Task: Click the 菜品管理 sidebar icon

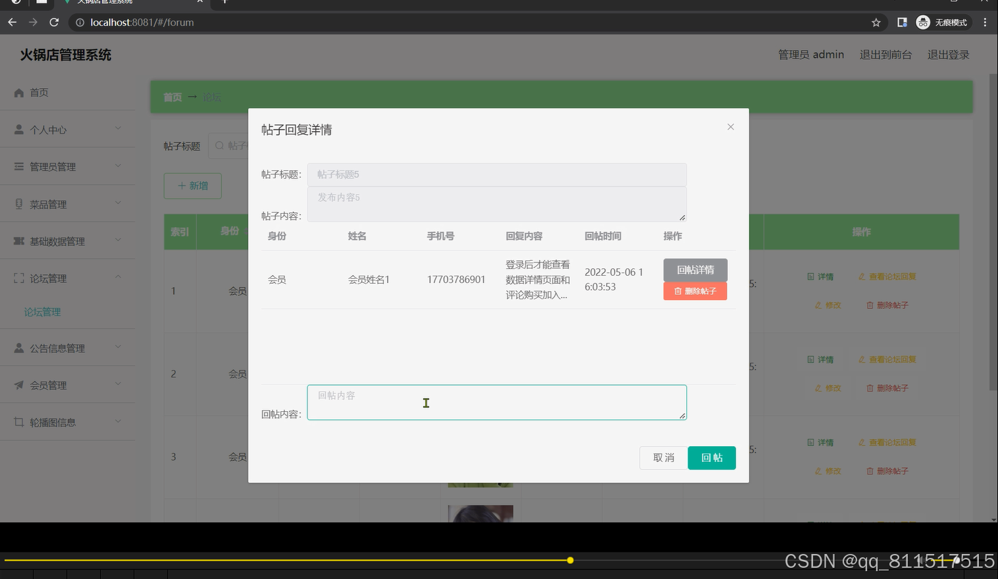Action: click(19, 204)
